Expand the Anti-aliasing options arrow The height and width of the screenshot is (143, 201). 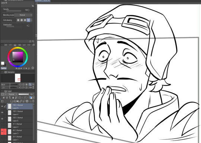pyautogui.click(x=31, y=20)
